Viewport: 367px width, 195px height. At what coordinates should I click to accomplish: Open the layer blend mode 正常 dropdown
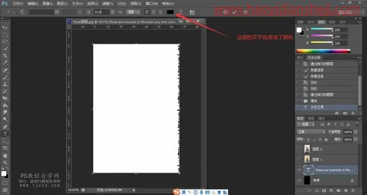point(311,132)
